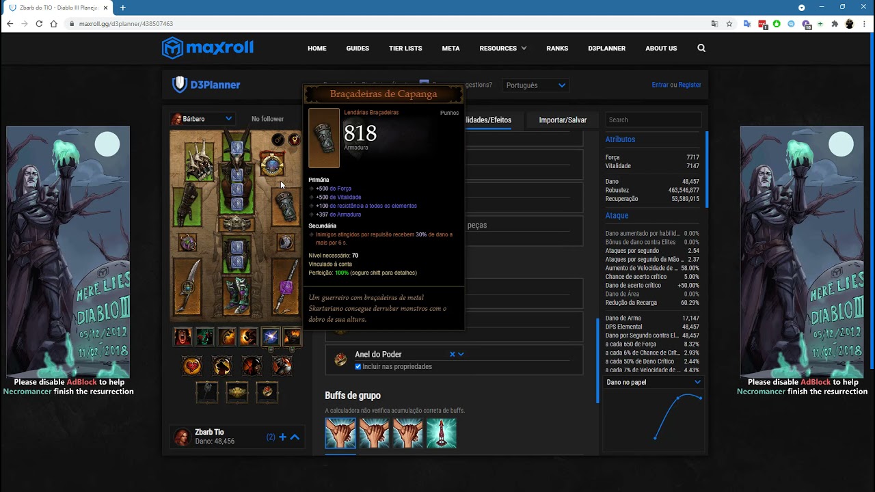This screenshot has width=875, height=492.
Task: Click the site search magnifier icon
Action: coord(701,49)
